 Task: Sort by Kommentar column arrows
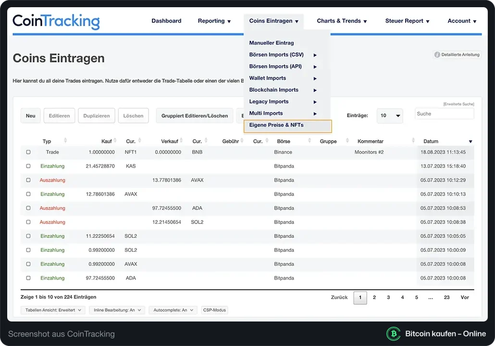click(413, 140)
